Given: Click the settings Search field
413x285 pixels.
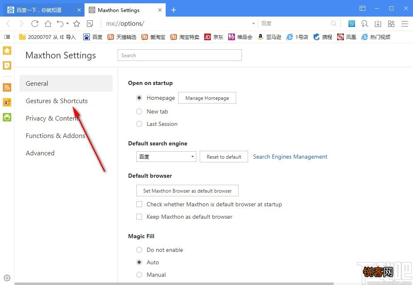Looking at the screenshot, I should (x=180, y=55).
